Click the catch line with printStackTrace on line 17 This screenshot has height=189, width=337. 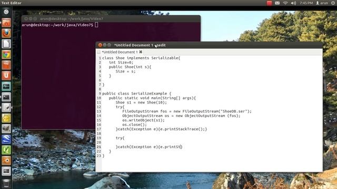pyautogui.click(x=161, y=129)
